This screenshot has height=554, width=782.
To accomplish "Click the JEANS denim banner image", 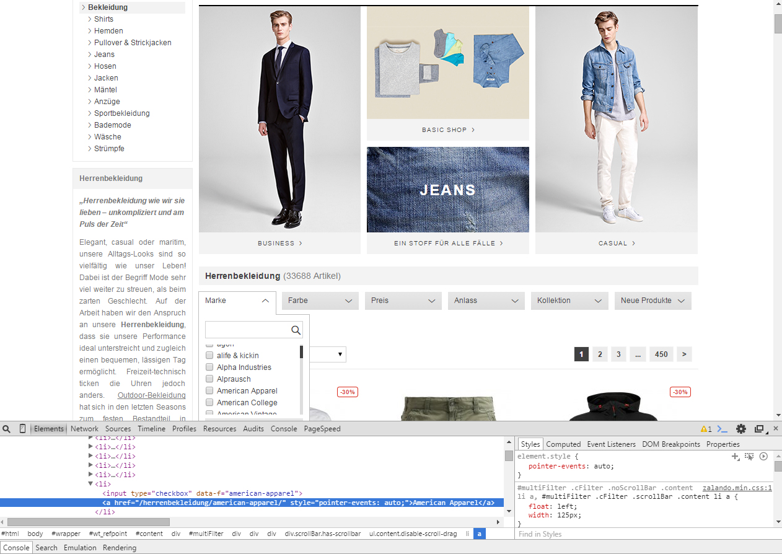I will [448, 190].
